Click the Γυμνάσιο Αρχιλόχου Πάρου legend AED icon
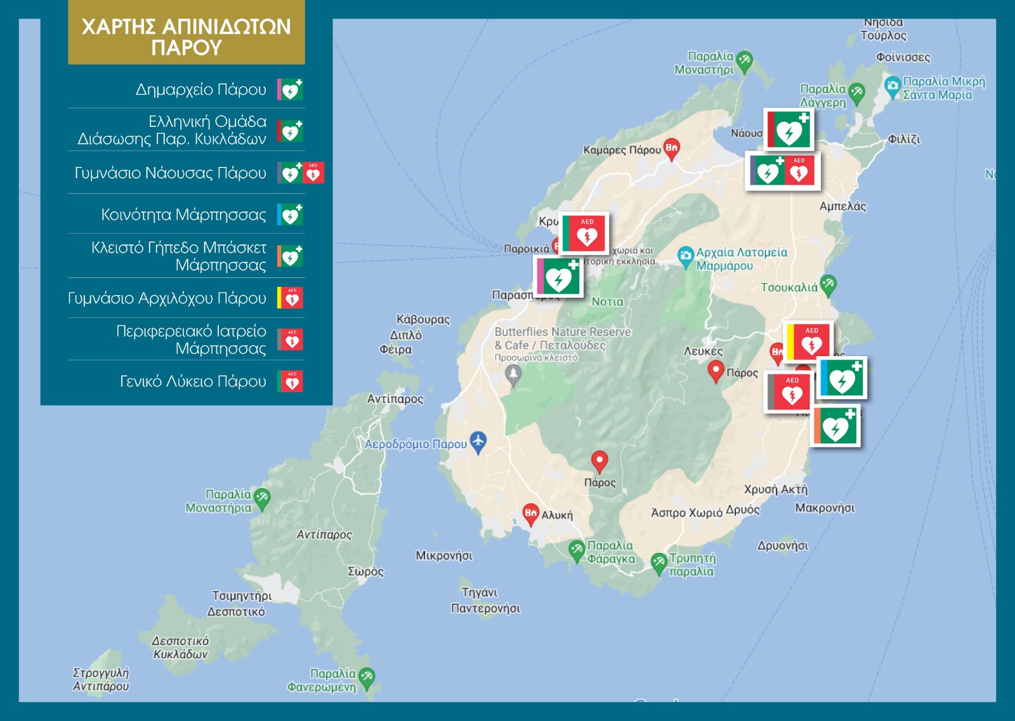The image size is (1015, 721). coord(291,298)
